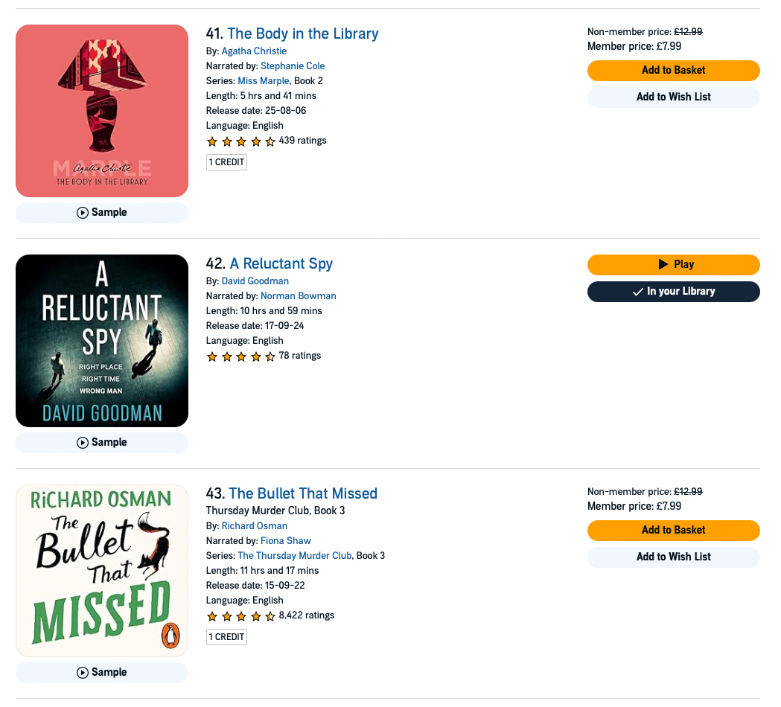Image resolution: width=781 pixels, height=707 pixels.
Task: Open narrator Stephanie Cole link
Action: point(293,66)
